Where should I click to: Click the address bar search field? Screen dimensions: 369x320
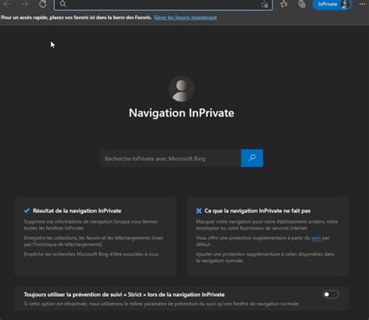163,4
